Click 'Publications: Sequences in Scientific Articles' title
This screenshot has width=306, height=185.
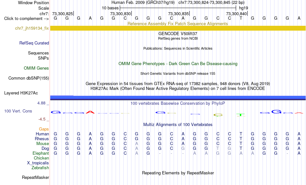point(178,48)
